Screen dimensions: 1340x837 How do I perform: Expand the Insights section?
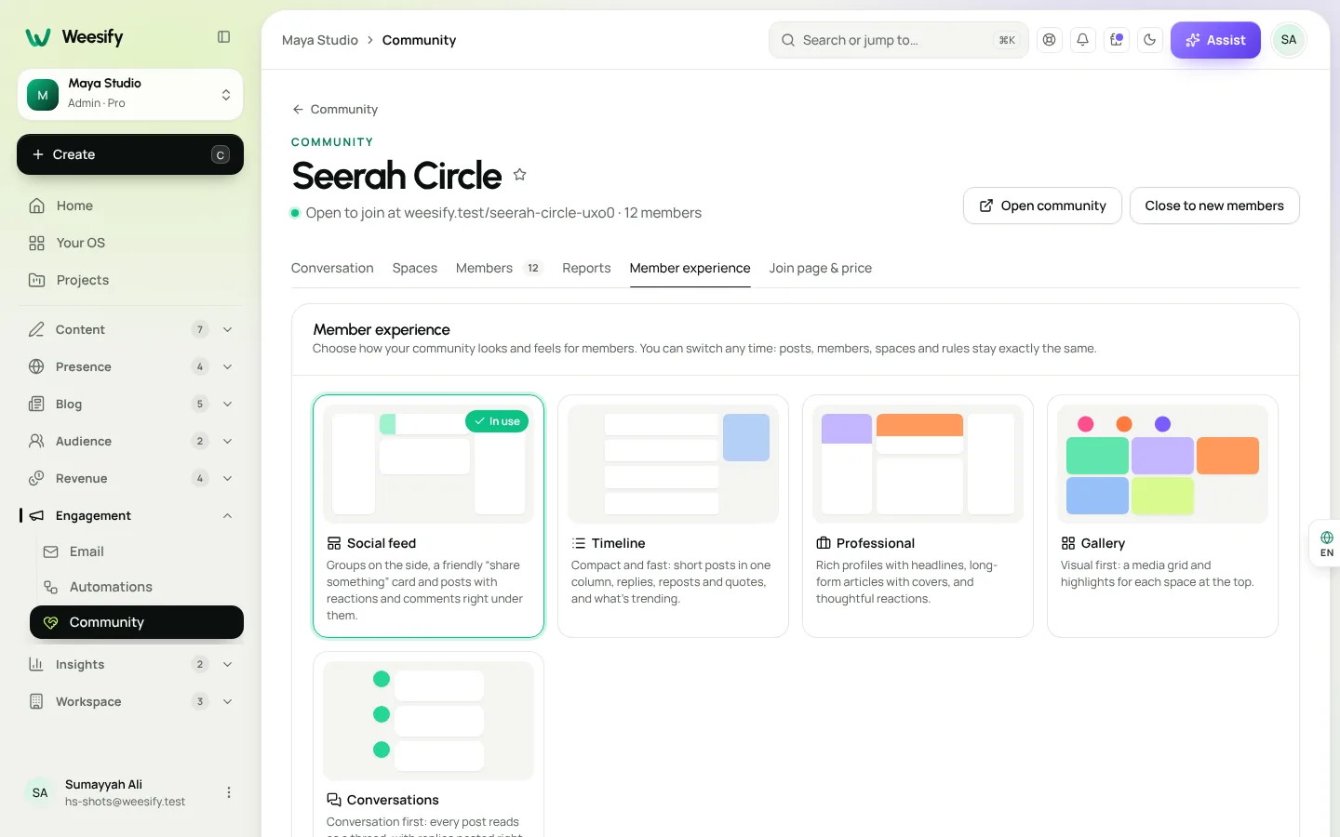[130, 664]
